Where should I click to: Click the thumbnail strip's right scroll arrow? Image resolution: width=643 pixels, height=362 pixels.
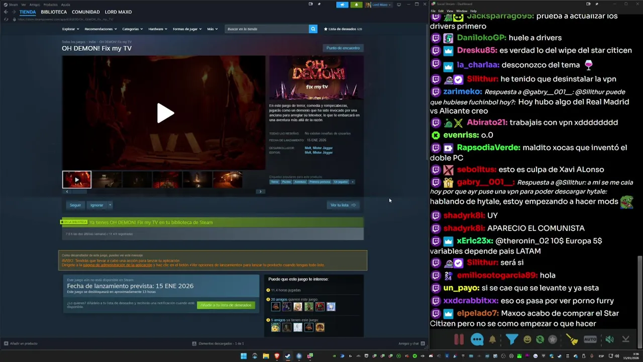260,192
